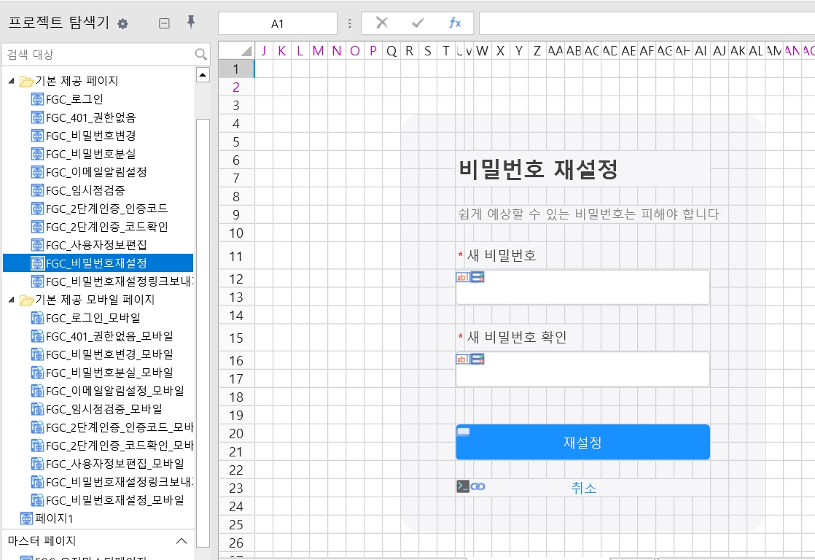Pin the project explorer panel
The height and width of the screenshot is (560, 815).
point(191,23)
